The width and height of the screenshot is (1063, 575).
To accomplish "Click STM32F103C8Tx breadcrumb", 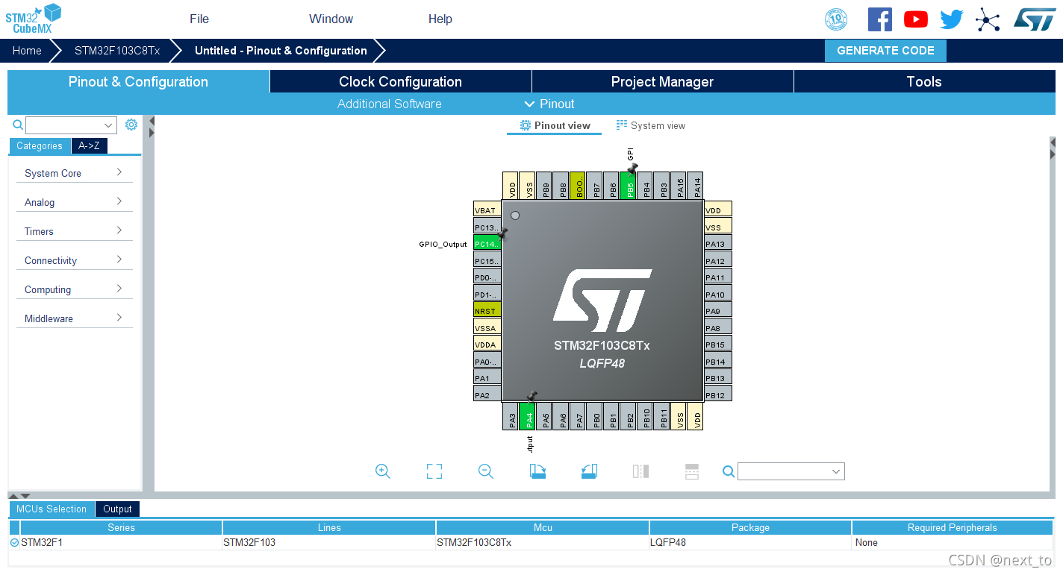I will tap(117, 51).
